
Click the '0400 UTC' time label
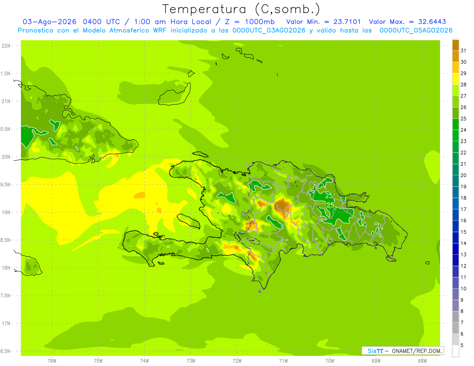[102, 22]
